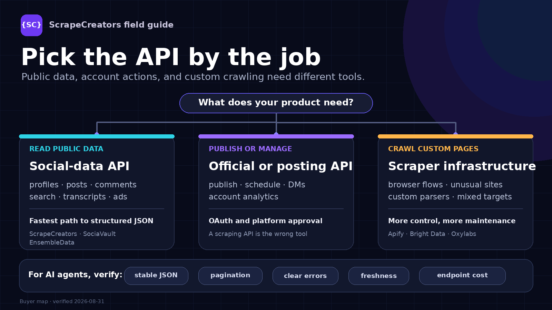
Task: Click the 'Pick the API by the job' headline
Action: click(x=171, y=57)
